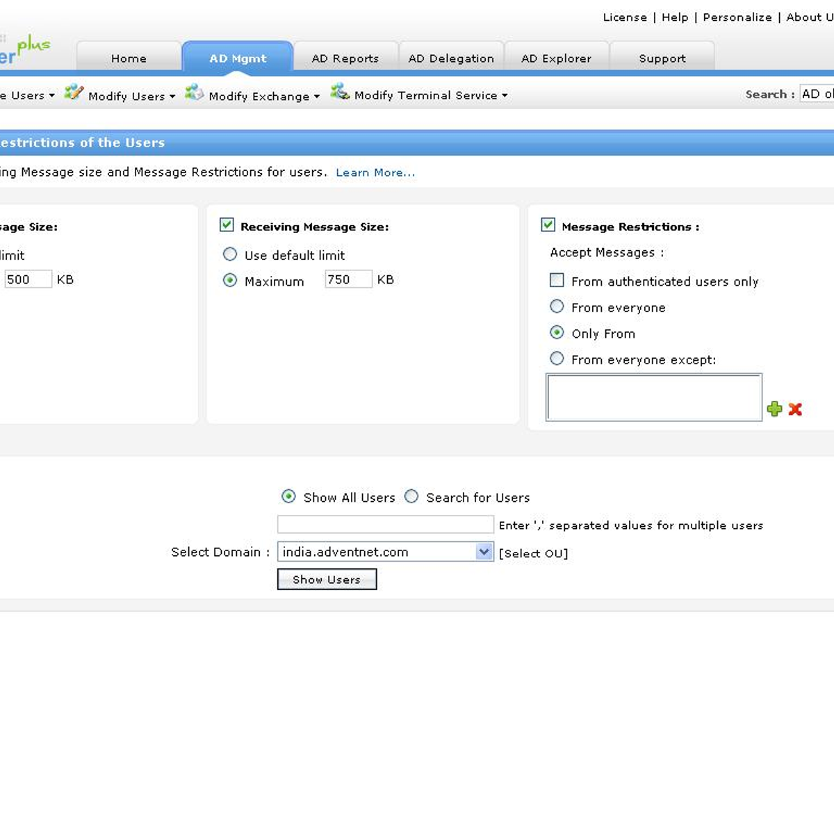Expand the Modify Terminal Service menu arrow

[505, 96]
